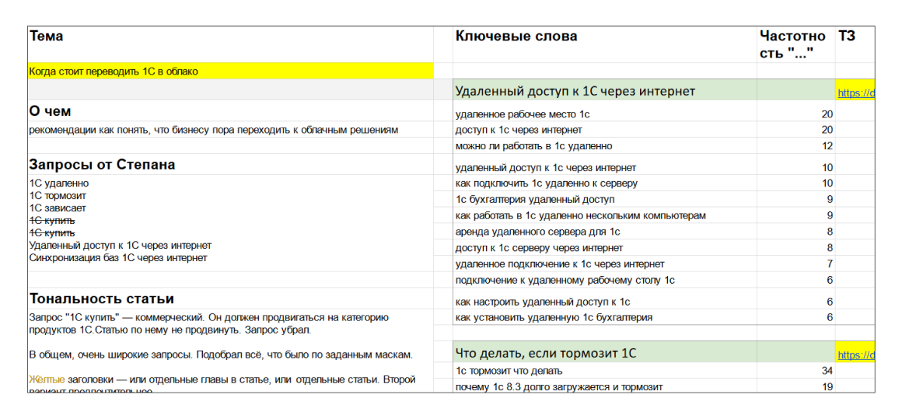The image size is (902, 419).
Task: Click the "Тональность статьи" heading
Action: pyautogui.click(x=102, y=299)
